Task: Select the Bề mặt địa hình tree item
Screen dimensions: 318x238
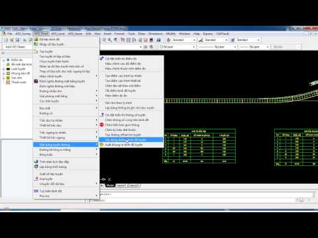Action: (x=21, y=64)
